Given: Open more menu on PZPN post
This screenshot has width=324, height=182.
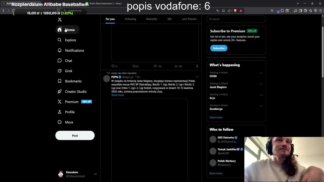Looking at the screenshot, I should [197, 77].
